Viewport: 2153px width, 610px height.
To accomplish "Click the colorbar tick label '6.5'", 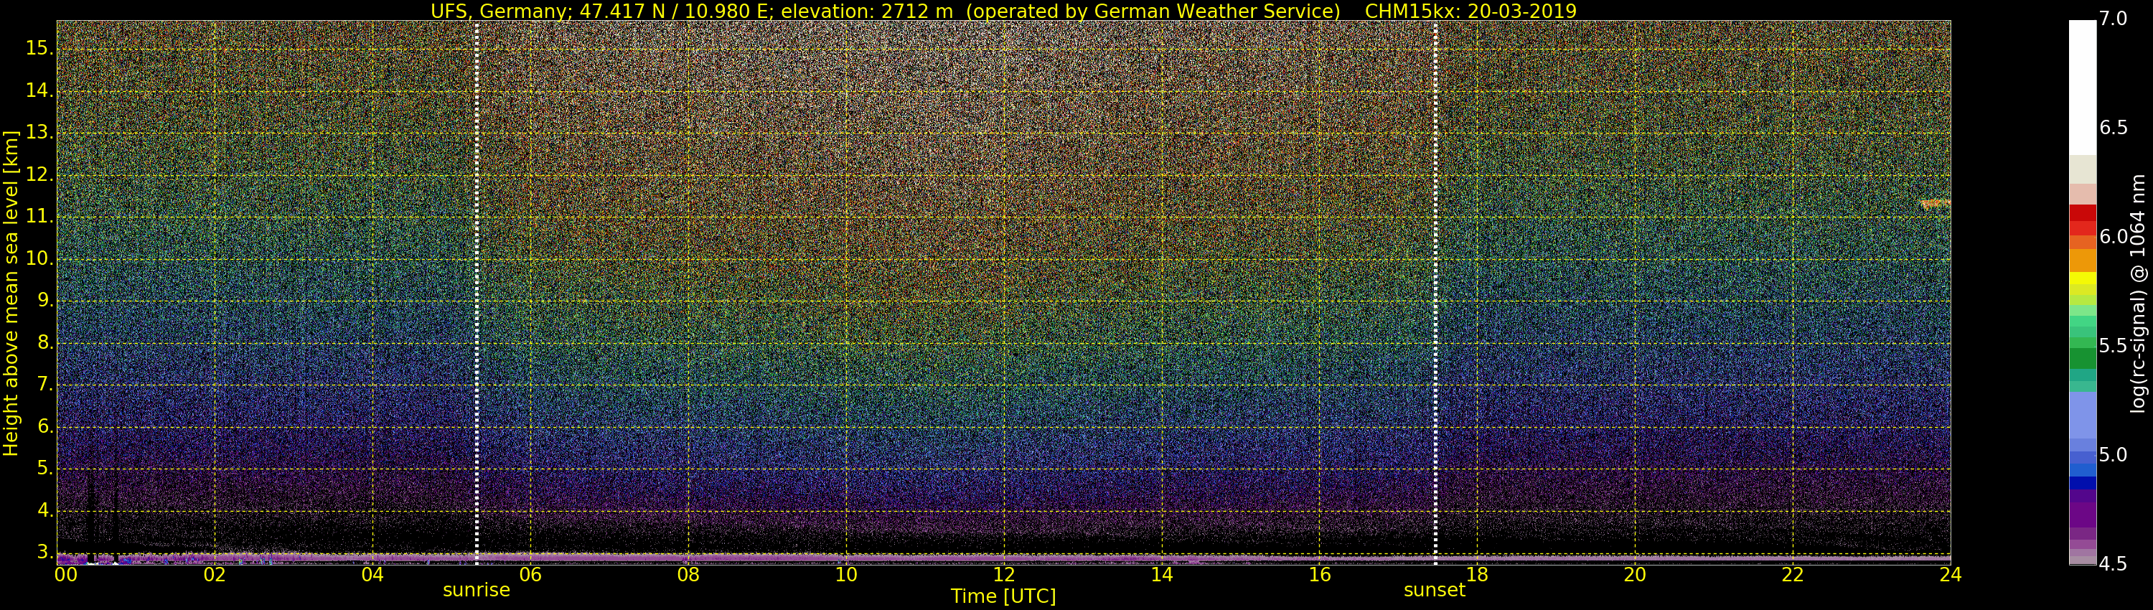I will coord(2113,127).
